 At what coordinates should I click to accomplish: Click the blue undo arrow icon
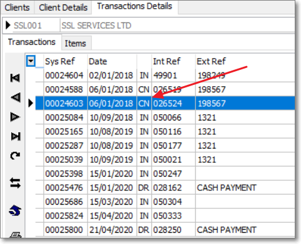coord(15,210)
